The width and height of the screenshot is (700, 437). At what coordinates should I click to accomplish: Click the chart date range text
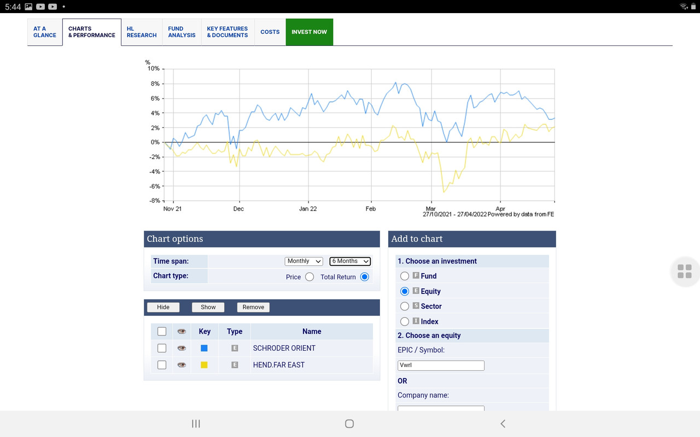[454, 215]
